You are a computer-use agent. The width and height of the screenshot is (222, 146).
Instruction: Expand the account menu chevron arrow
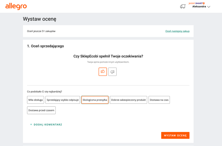click(209, 7)
